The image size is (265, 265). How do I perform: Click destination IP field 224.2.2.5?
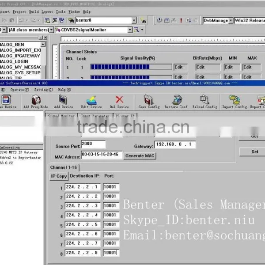(x=83, y=225)
